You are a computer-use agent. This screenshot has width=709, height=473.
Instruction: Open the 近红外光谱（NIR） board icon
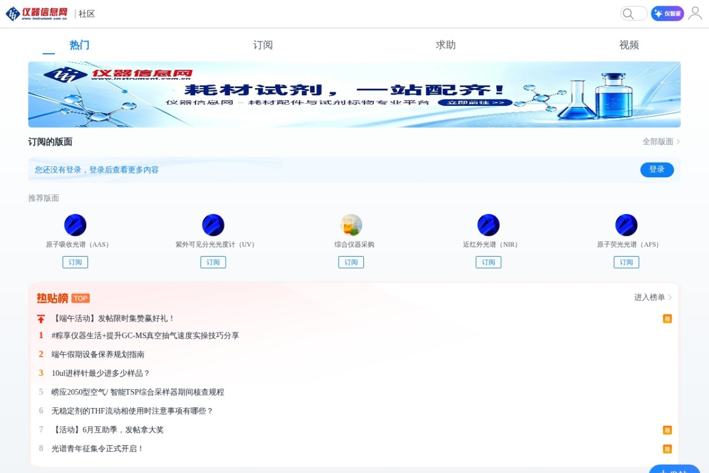[489, 225]
